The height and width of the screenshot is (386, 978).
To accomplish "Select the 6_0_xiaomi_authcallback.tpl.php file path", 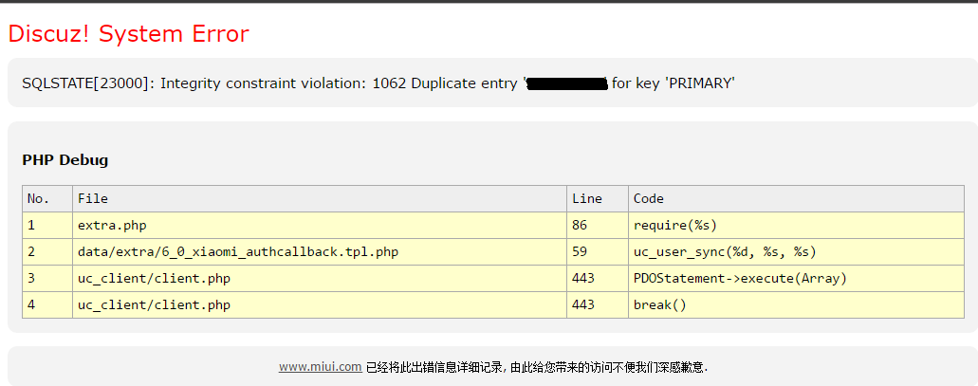I will pyautogui.click(x=238, y=251).
